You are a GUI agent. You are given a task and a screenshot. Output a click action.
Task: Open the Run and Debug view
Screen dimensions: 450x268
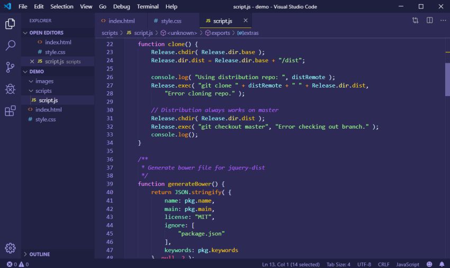(x=10, y=89)
